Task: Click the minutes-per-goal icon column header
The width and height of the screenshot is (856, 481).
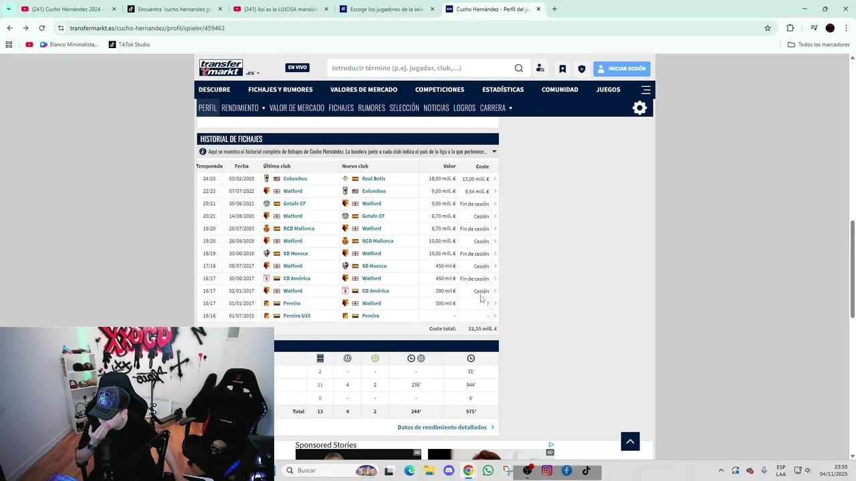Action: (416, 359)
